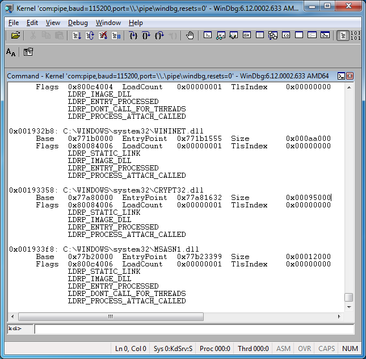Click 'Ln 0, Col 0' in status bar

[x=131, y=349]
